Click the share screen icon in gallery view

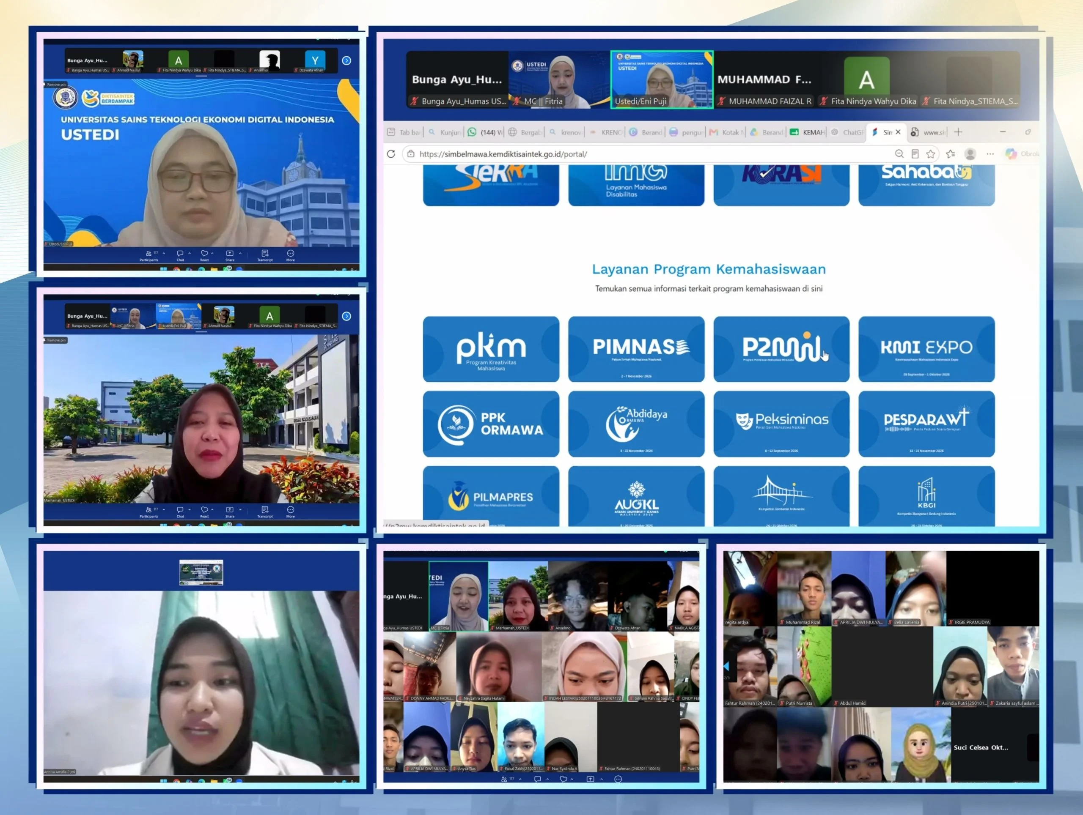(x=591, y=779)
